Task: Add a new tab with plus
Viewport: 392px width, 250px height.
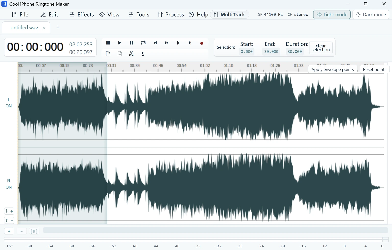Action: click(58, 27)
